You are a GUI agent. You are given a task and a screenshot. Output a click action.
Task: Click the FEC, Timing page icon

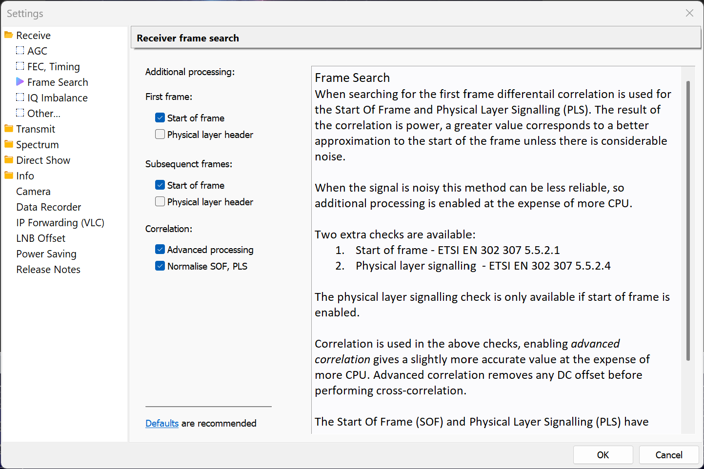(x=20, y=66)
